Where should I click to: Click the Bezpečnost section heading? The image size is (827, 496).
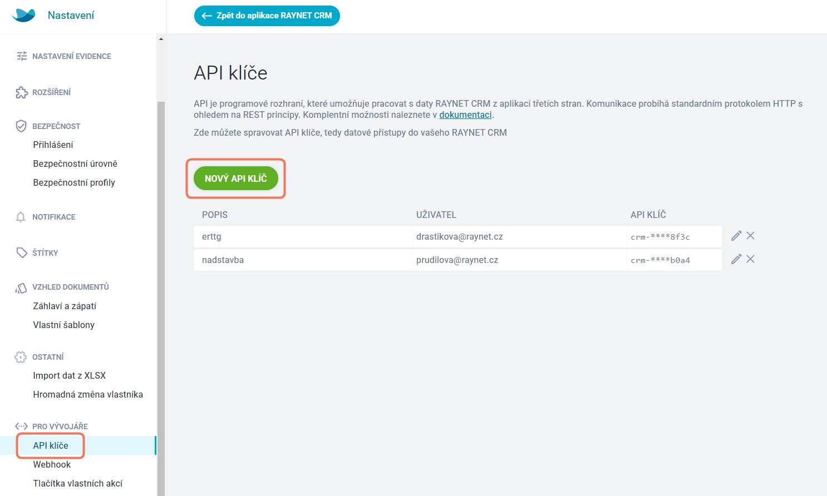(x=56, y=126)
